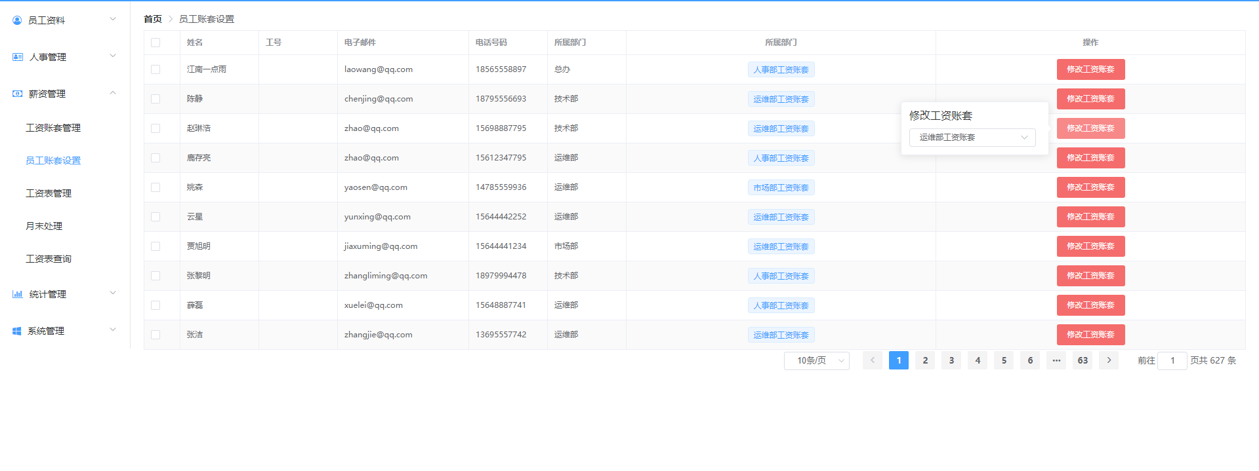Click the previous page left arrow
The width and height of the screenshot is (1259, 471).
(873, 360)
